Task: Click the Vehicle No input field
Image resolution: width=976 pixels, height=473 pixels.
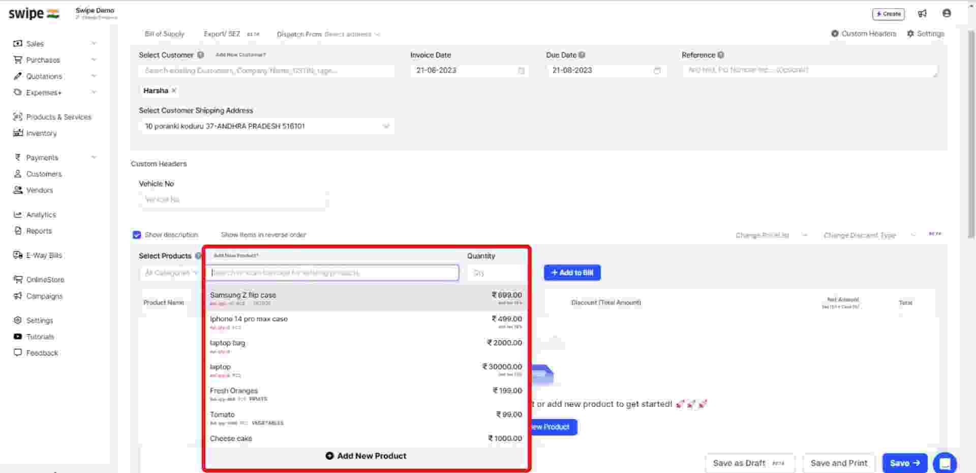Action: coord(232,200)
